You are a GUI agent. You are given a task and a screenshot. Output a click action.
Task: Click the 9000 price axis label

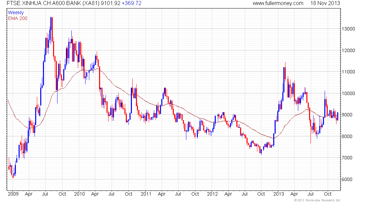(x=347, y=115)
